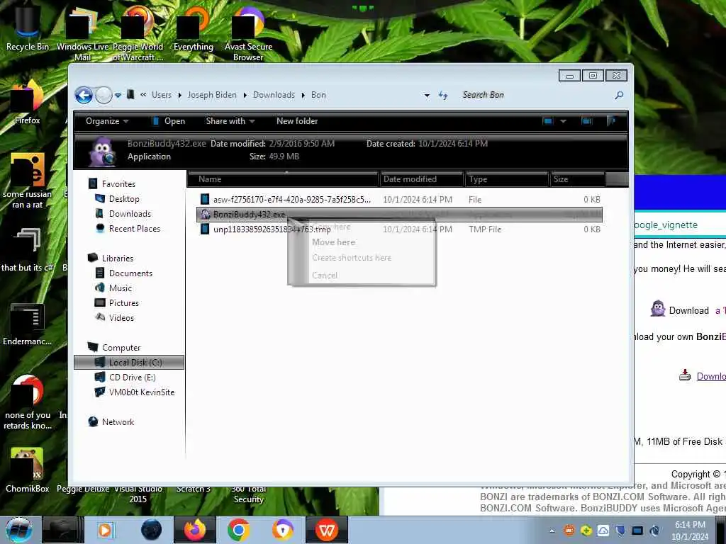
Task: Select Computer in the navigation pane
Action: point(121,348)
